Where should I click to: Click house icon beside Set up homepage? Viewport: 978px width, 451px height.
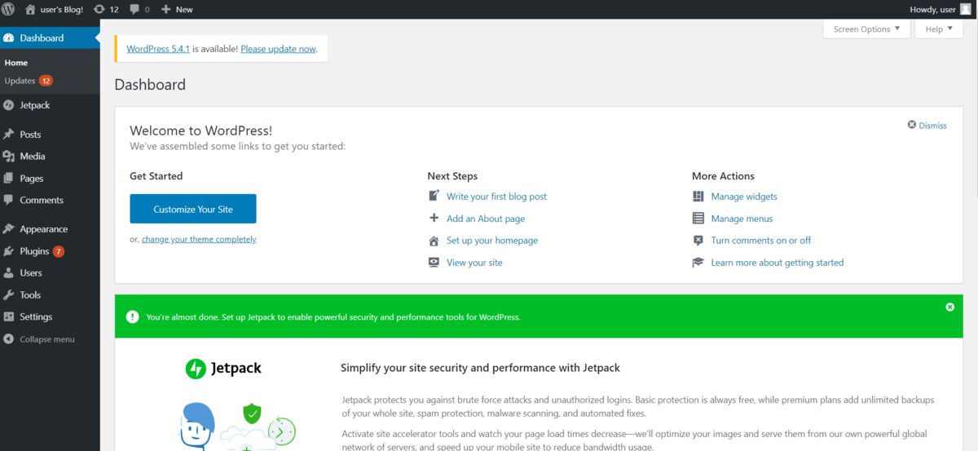(x=434, y=241)
